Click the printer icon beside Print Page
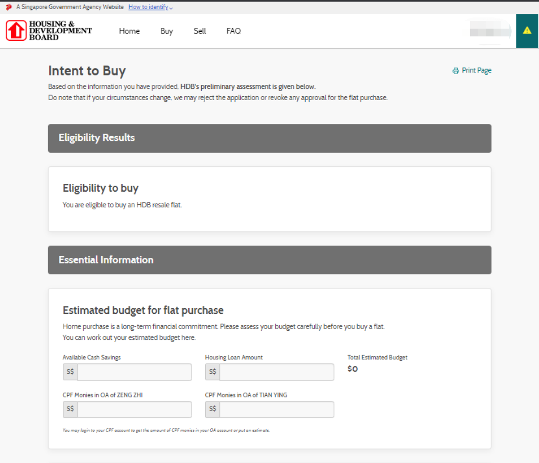 [x=455, y=71]
